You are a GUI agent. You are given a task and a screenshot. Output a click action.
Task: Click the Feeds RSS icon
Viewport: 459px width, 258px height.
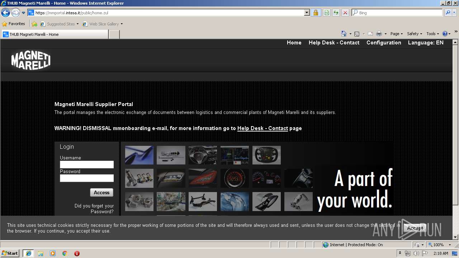357,34
